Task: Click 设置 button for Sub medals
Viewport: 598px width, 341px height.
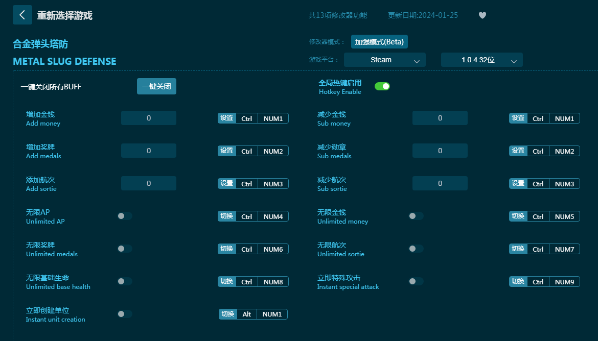Action: point(518,151)
